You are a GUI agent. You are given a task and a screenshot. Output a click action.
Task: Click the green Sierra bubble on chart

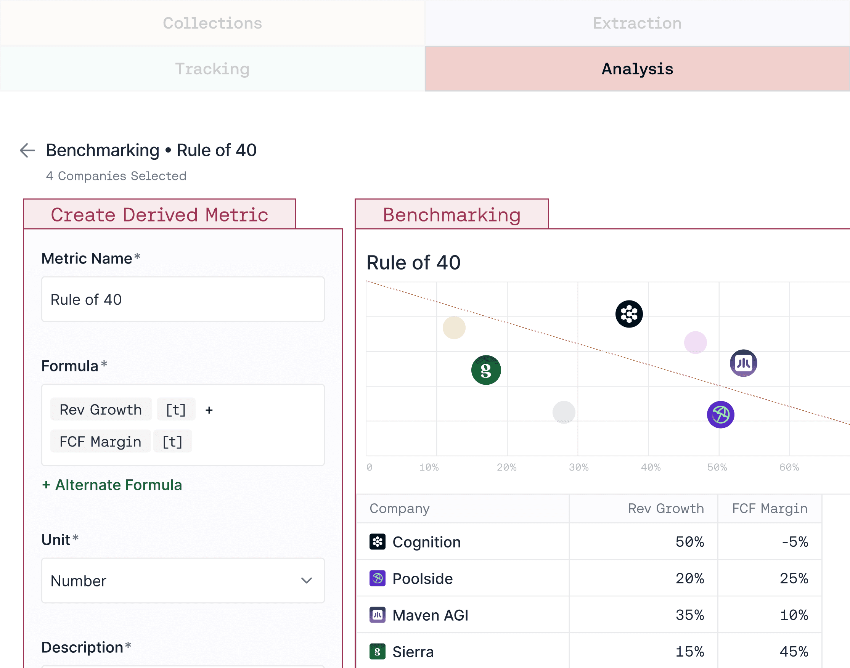point(486,370)
